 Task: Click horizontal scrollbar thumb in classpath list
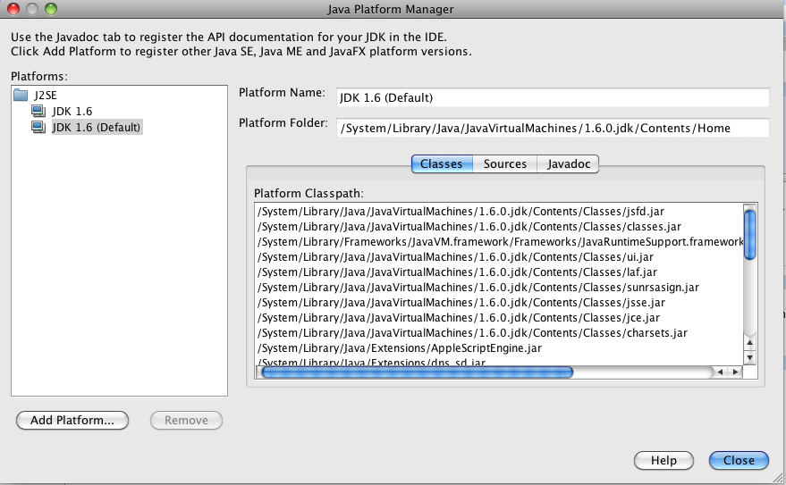417,372
